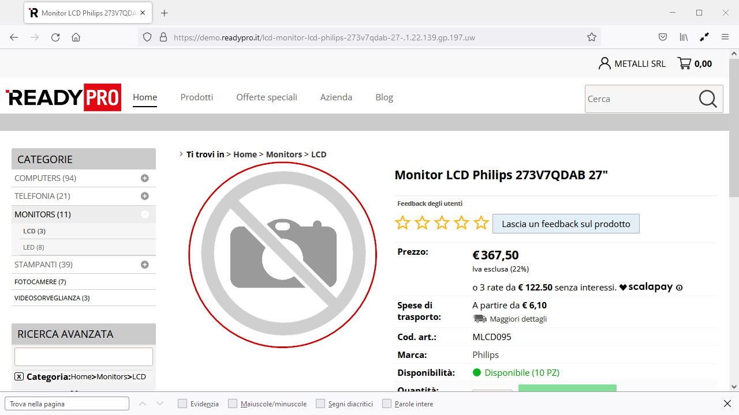
Task: Click the ReadyPro logo
Action: click(x=64, y=97)
